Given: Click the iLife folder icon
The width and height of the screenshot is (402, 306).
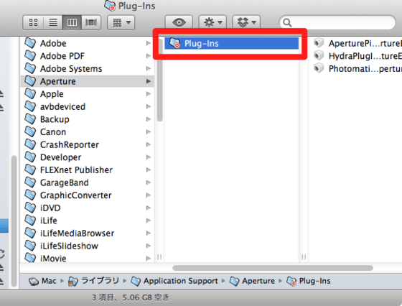Looking at the screenshot, I should (x=30, y=221).
